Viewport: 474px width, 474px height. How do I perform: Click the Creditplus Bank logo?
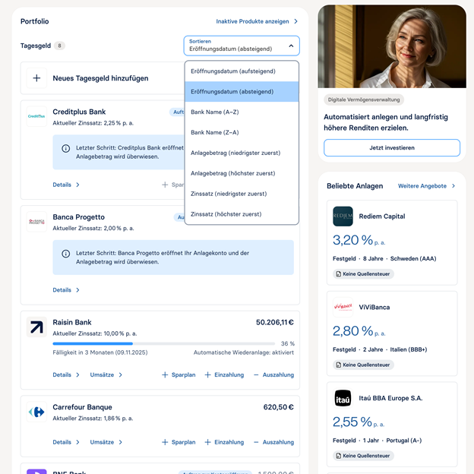point(36,116)
